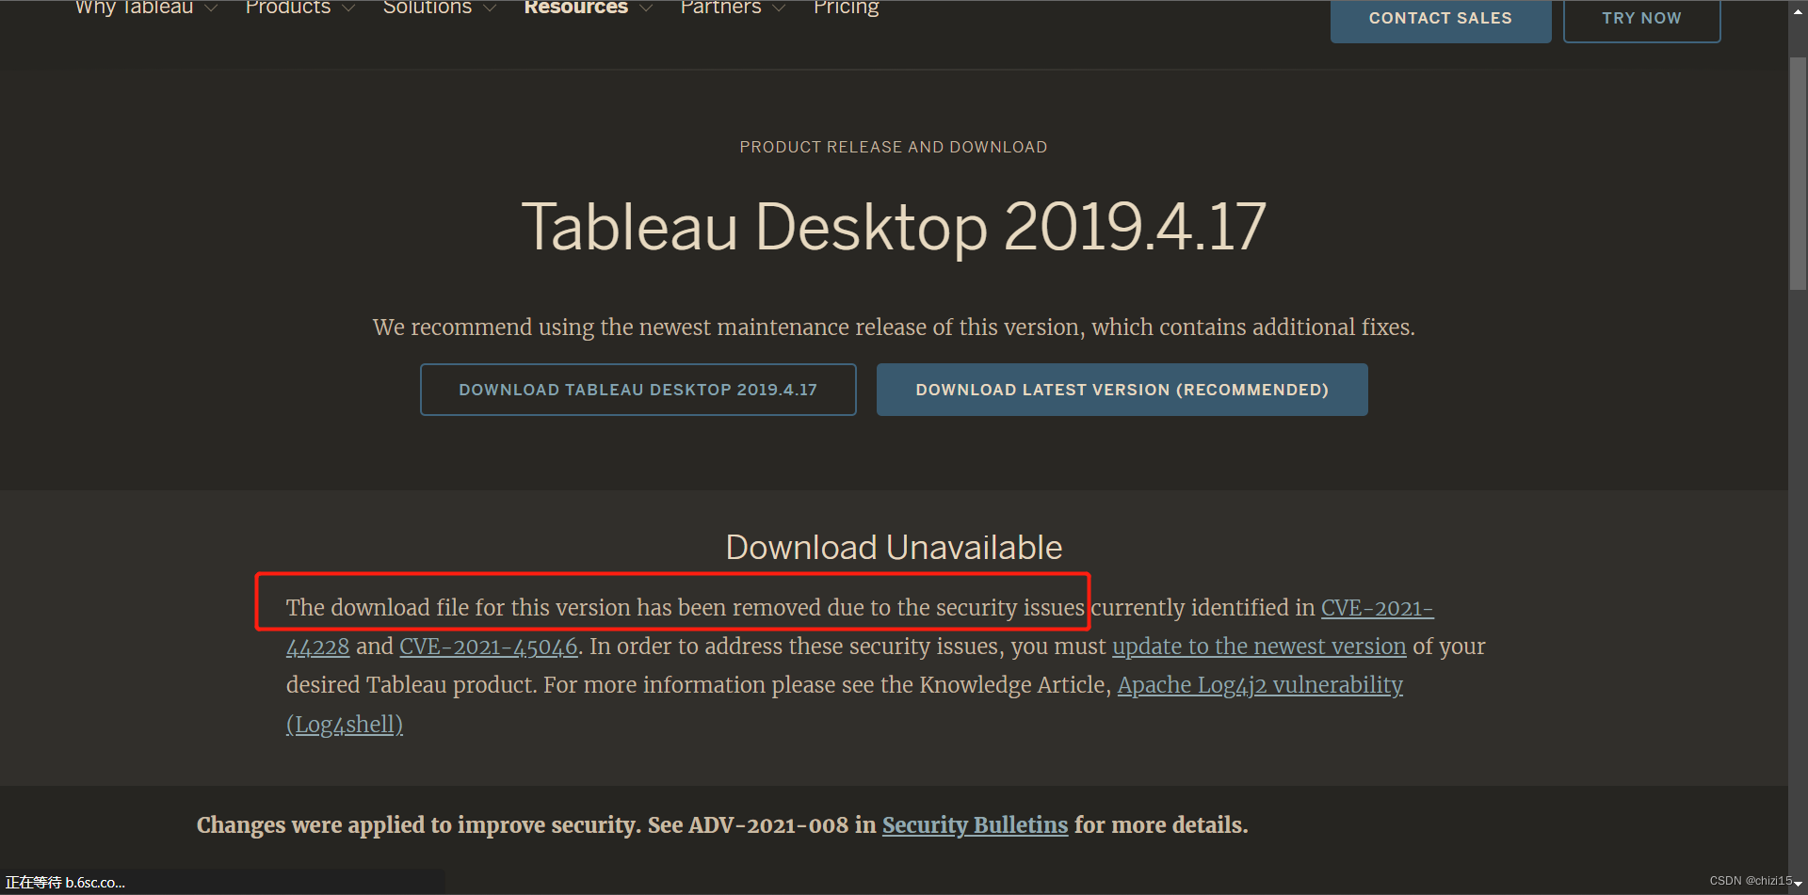This screenshot has width=1808, height=895.
Task: Click the scrollbar down arrow
Action: point(1798,884)
